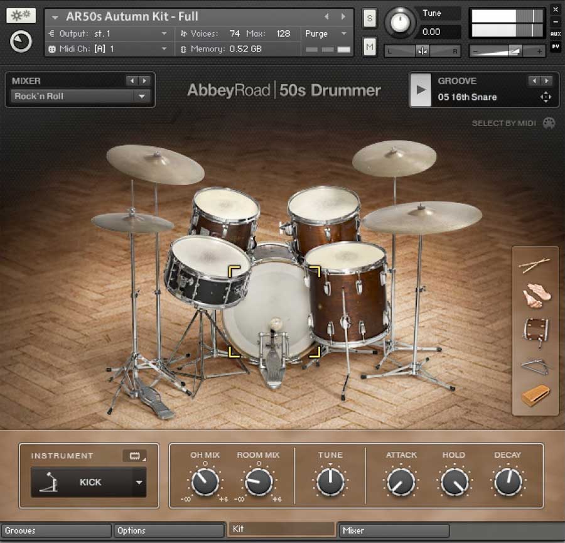Play the groove preview

pyautogui.click(x=421, y=90)
